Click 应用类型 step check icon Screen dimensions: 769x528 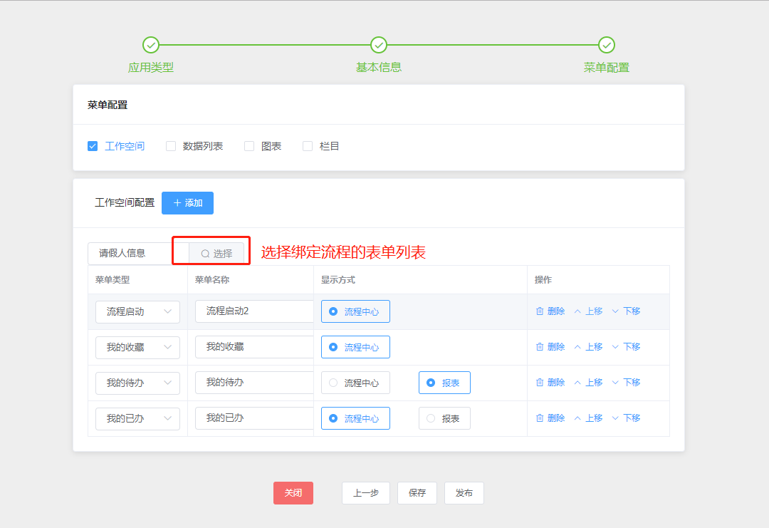151,45
